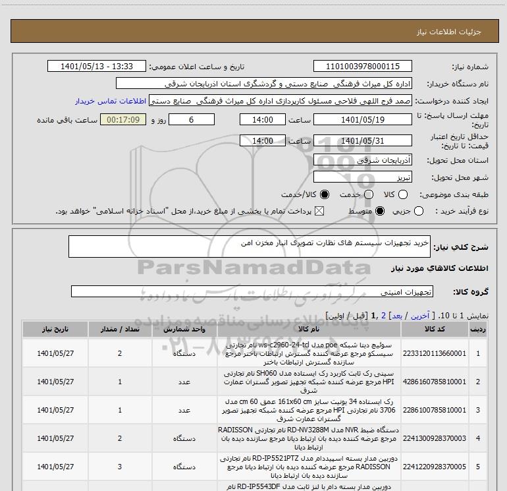Image resolution: width=507 pixels, height=491 pixels.
Task: Click item code 2241220928370005
Action: (435, 467)
